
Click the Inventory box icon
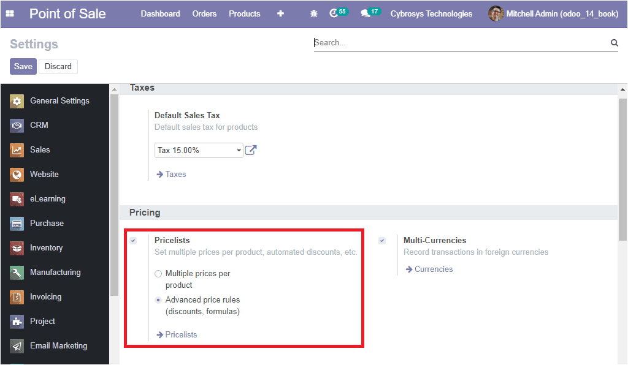tap(17, 248)
